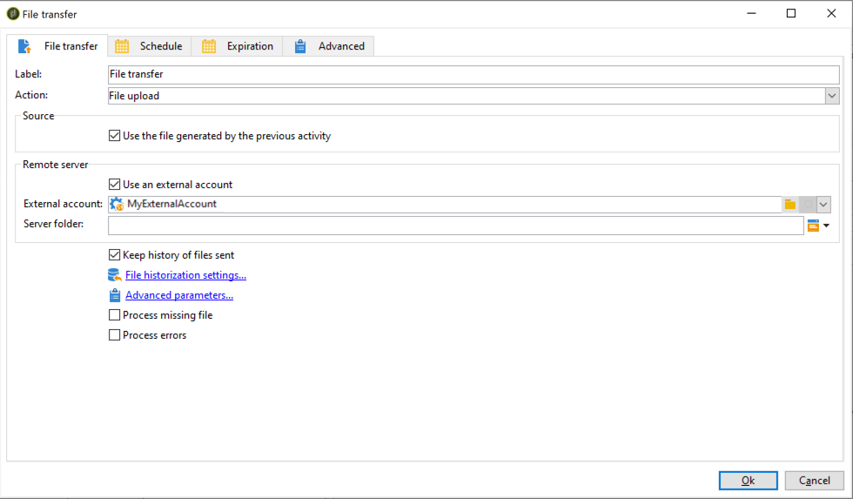Image resolution: width=853 pixels, height=499 pixels.
Task: Click the Advanced parameters clipboard icon
Action: pos(114,295)
